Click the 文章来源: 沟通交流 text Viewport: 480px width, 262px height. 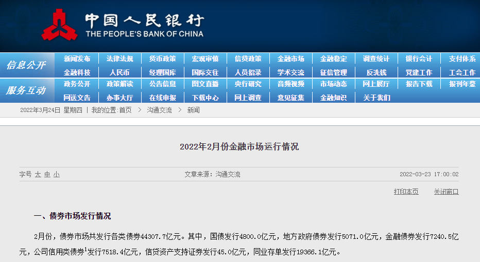pyautogui.click(x=213, y=174)
